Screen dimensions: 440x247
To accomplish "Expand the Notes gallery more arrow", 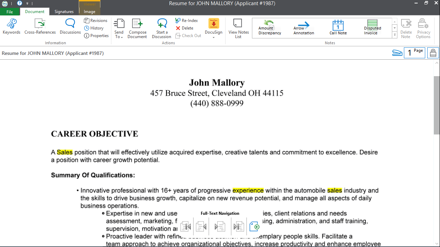I will (395, 35).
